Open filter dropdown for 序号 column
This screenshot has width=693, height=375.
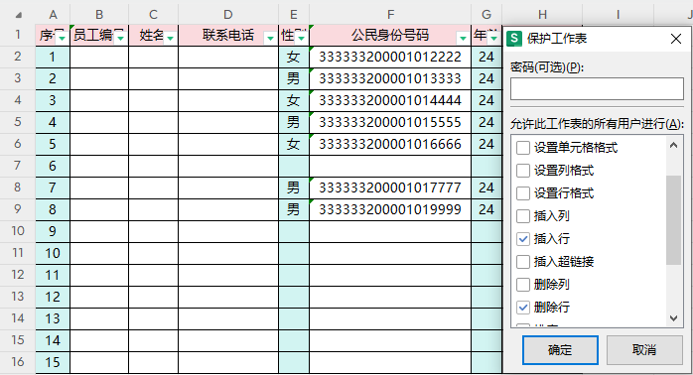click(62, 39)
